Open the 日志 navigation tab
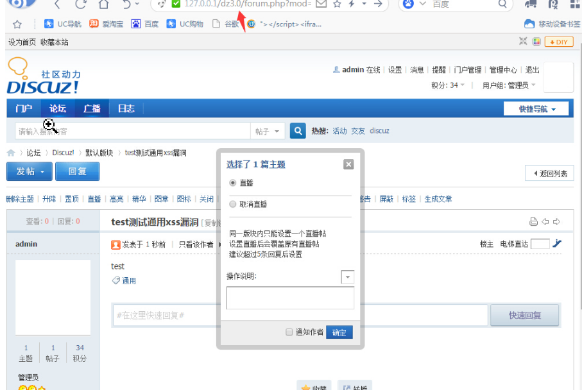This screenshot has height=392, width=582. tap(126, 108)
